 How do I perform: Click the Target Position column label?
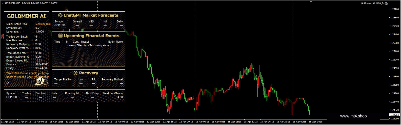coord(63,79)
